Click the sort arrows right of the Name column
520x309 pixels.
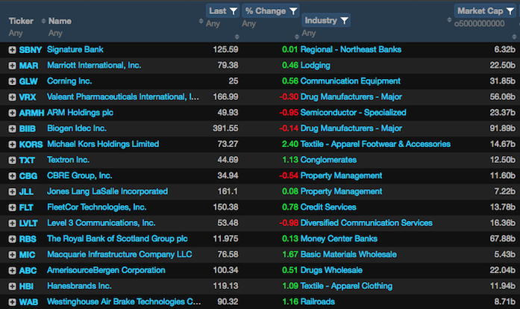coord(201,21)
